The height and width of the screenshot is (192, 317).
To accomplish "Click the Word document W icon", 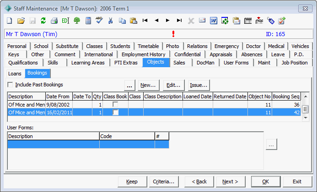I will [214, 21].
